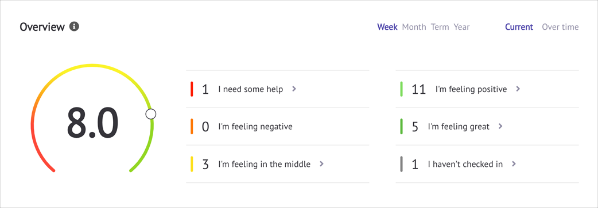This screenshot has height=208, width=598.
Task: Expand chevron next to I haven't checked in
Action: pyautogui.click(x=514, y=164)
